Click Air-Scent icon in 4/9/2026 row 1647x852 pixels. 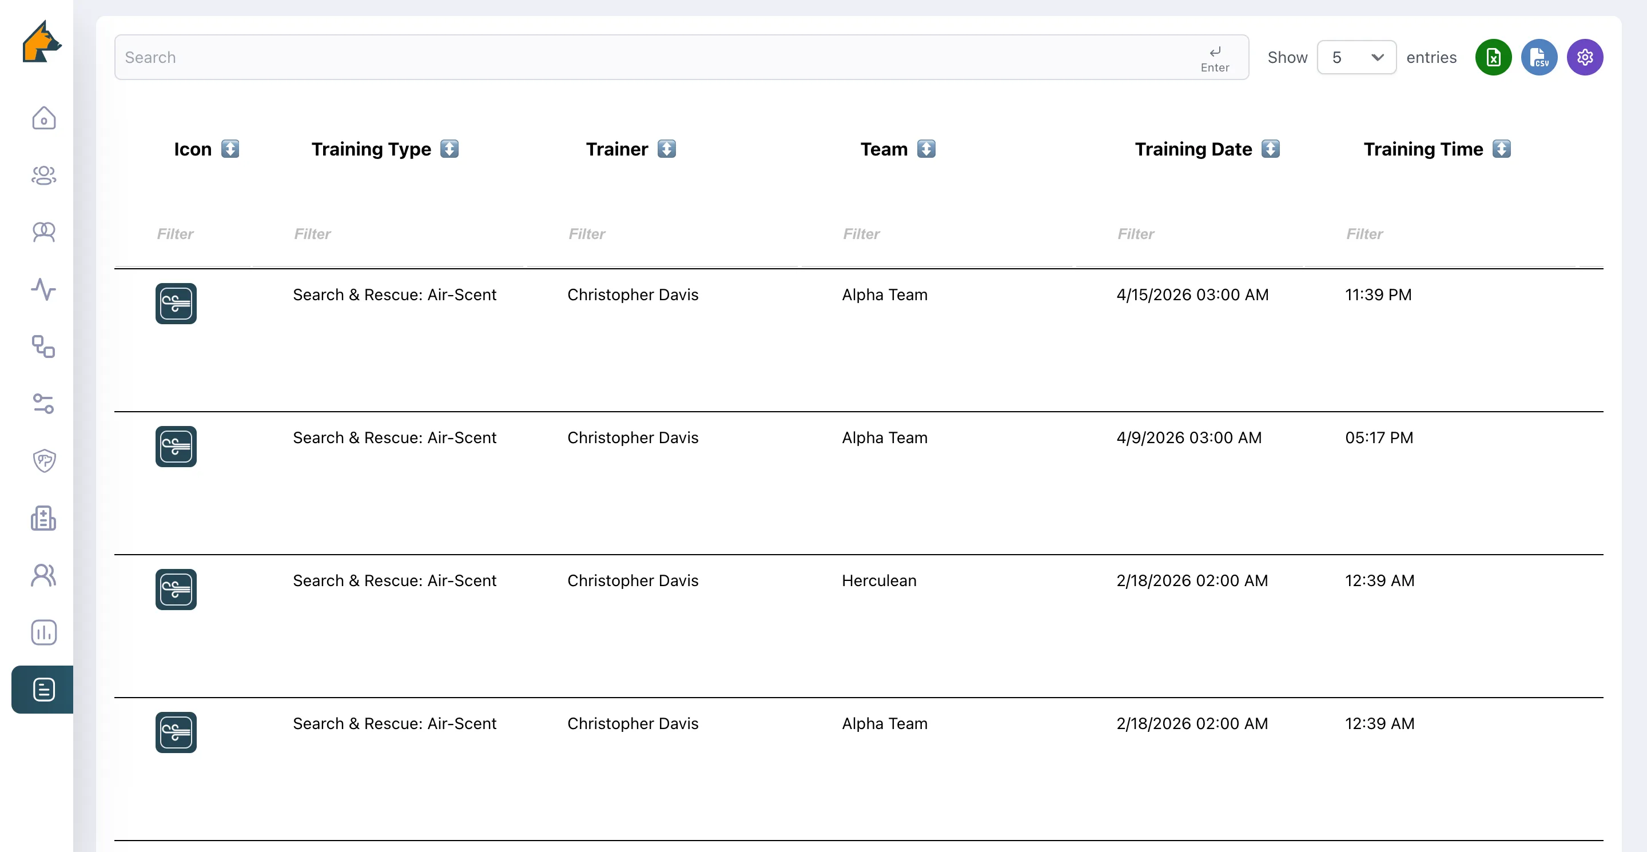(176, 447)
